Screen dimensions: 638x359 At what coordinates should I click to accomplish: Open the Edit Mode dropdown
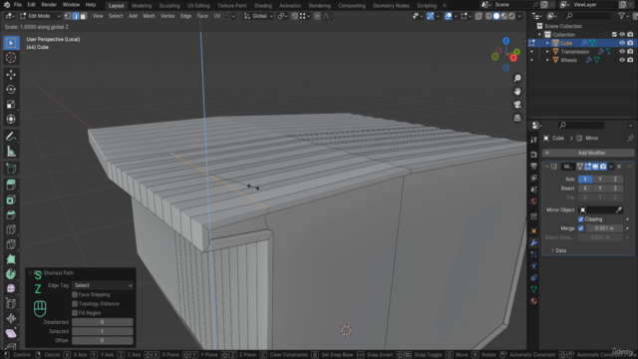[40, 16]
